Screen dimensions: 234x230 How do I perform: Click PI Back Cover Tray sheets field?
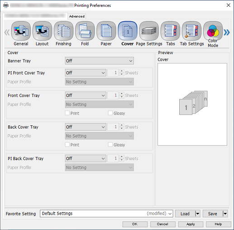coord(113,158)
